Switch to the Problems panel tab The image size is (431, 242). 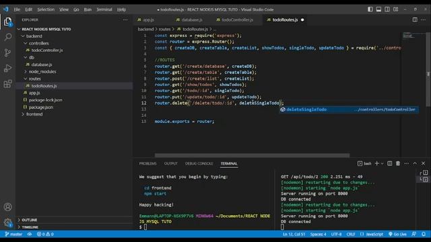[x=147, y=163]
